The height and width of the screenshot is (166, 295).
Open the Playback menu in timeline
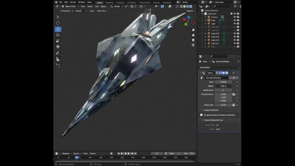click(x=66, y=154)
